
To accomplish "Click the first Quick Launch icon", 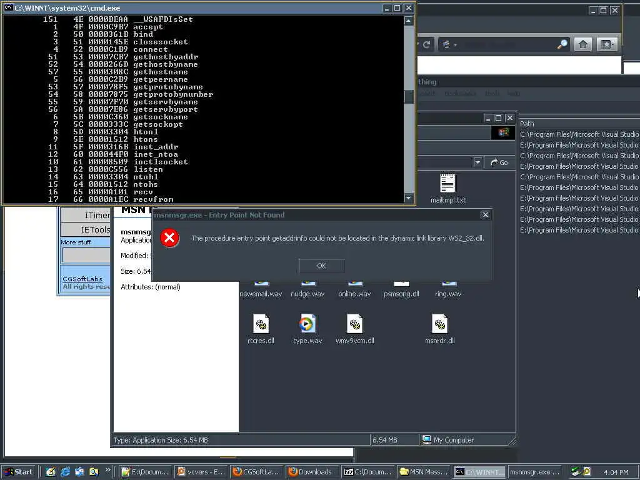I will click(51, 472).
